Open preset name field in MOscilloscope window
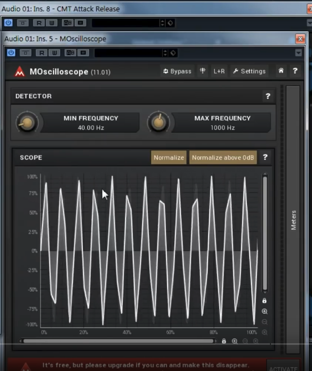312x371 pixels. click(x=128, y=53)
